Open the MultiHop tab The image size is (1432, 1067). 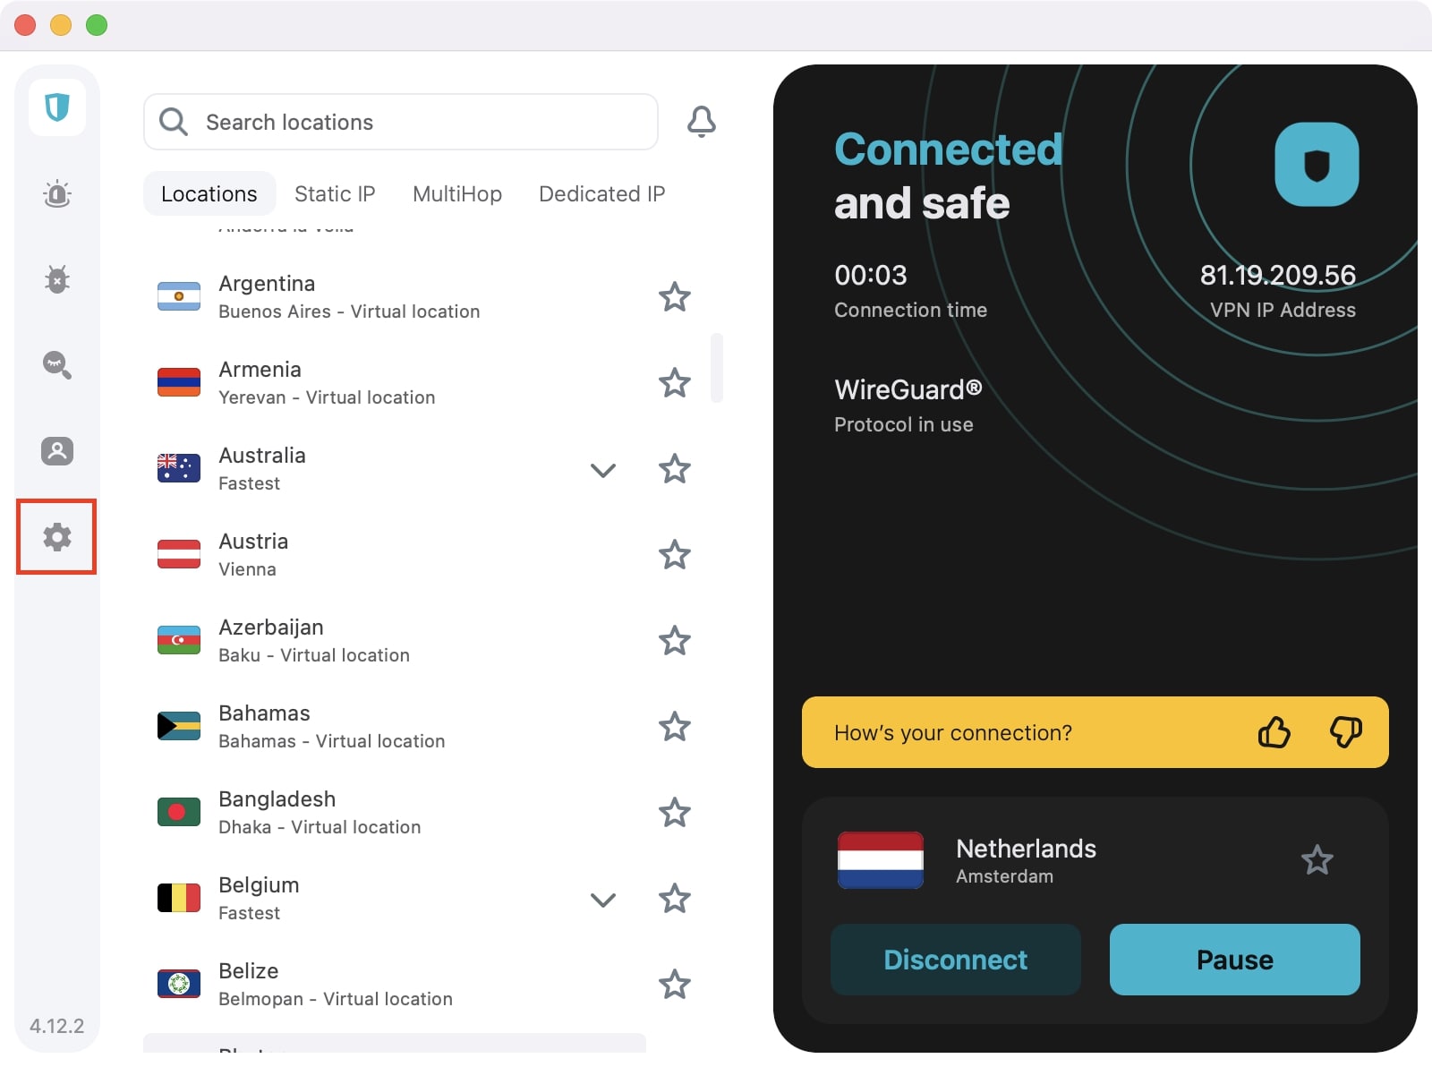coord(457,193)
